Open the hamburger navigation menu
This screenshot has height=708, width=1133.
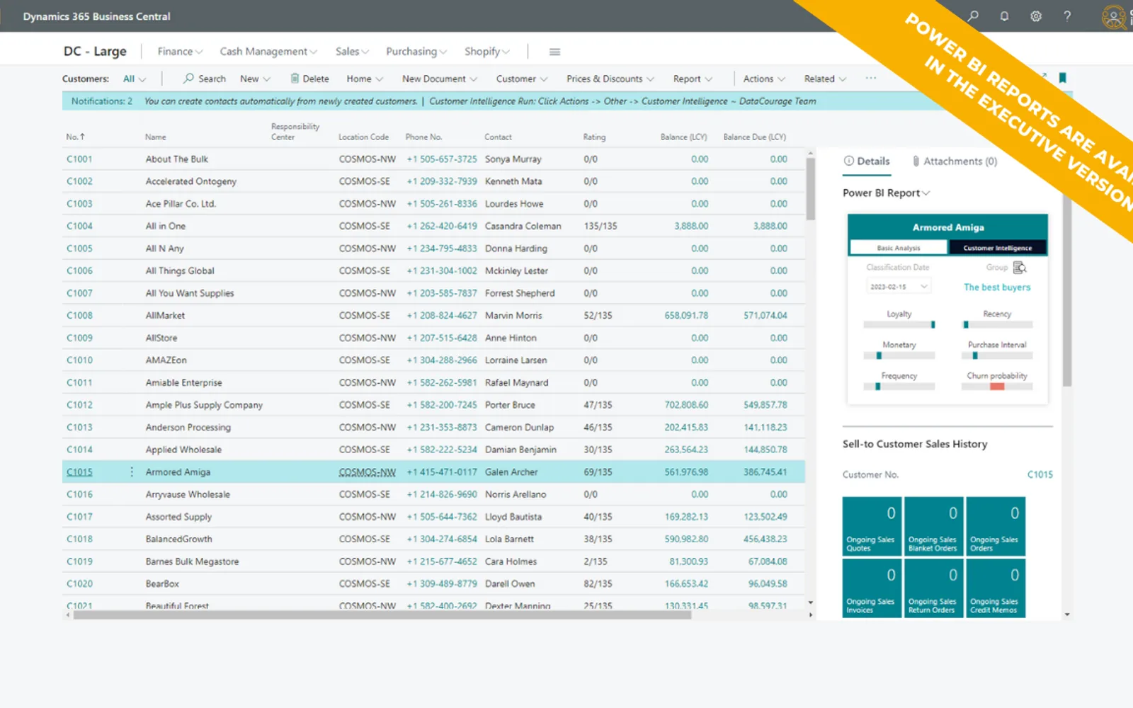coord(554,52)
